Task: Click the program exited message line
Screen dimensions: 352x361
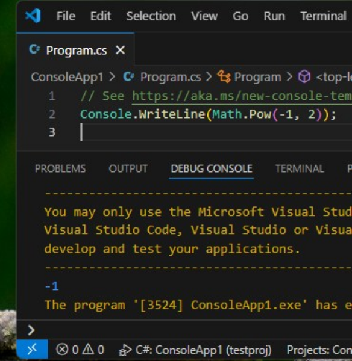Action: 198,305
